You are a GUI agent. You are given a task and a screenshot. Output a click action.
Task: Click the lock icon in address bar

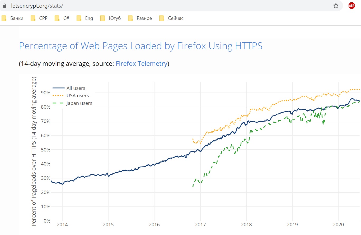click(4, 6)
